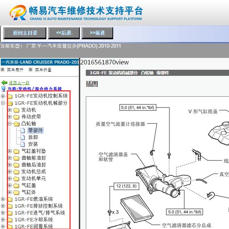The image size is (229, 229).
Task: Click folder icon for 1GR-FE燃油系统
Action: [10, 199]
